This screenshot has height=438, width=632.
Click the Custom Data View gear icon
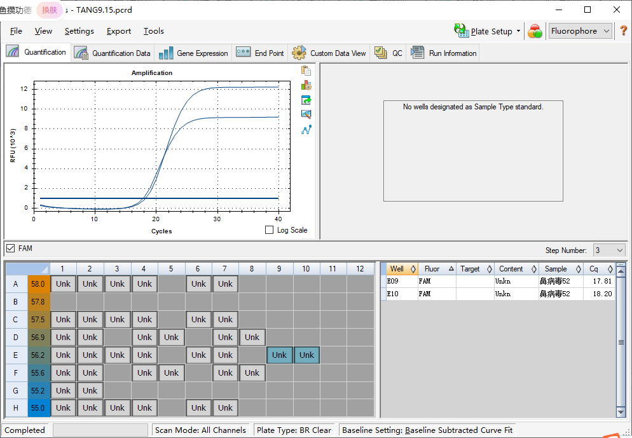pyautogui.click(x=299, y=53)
